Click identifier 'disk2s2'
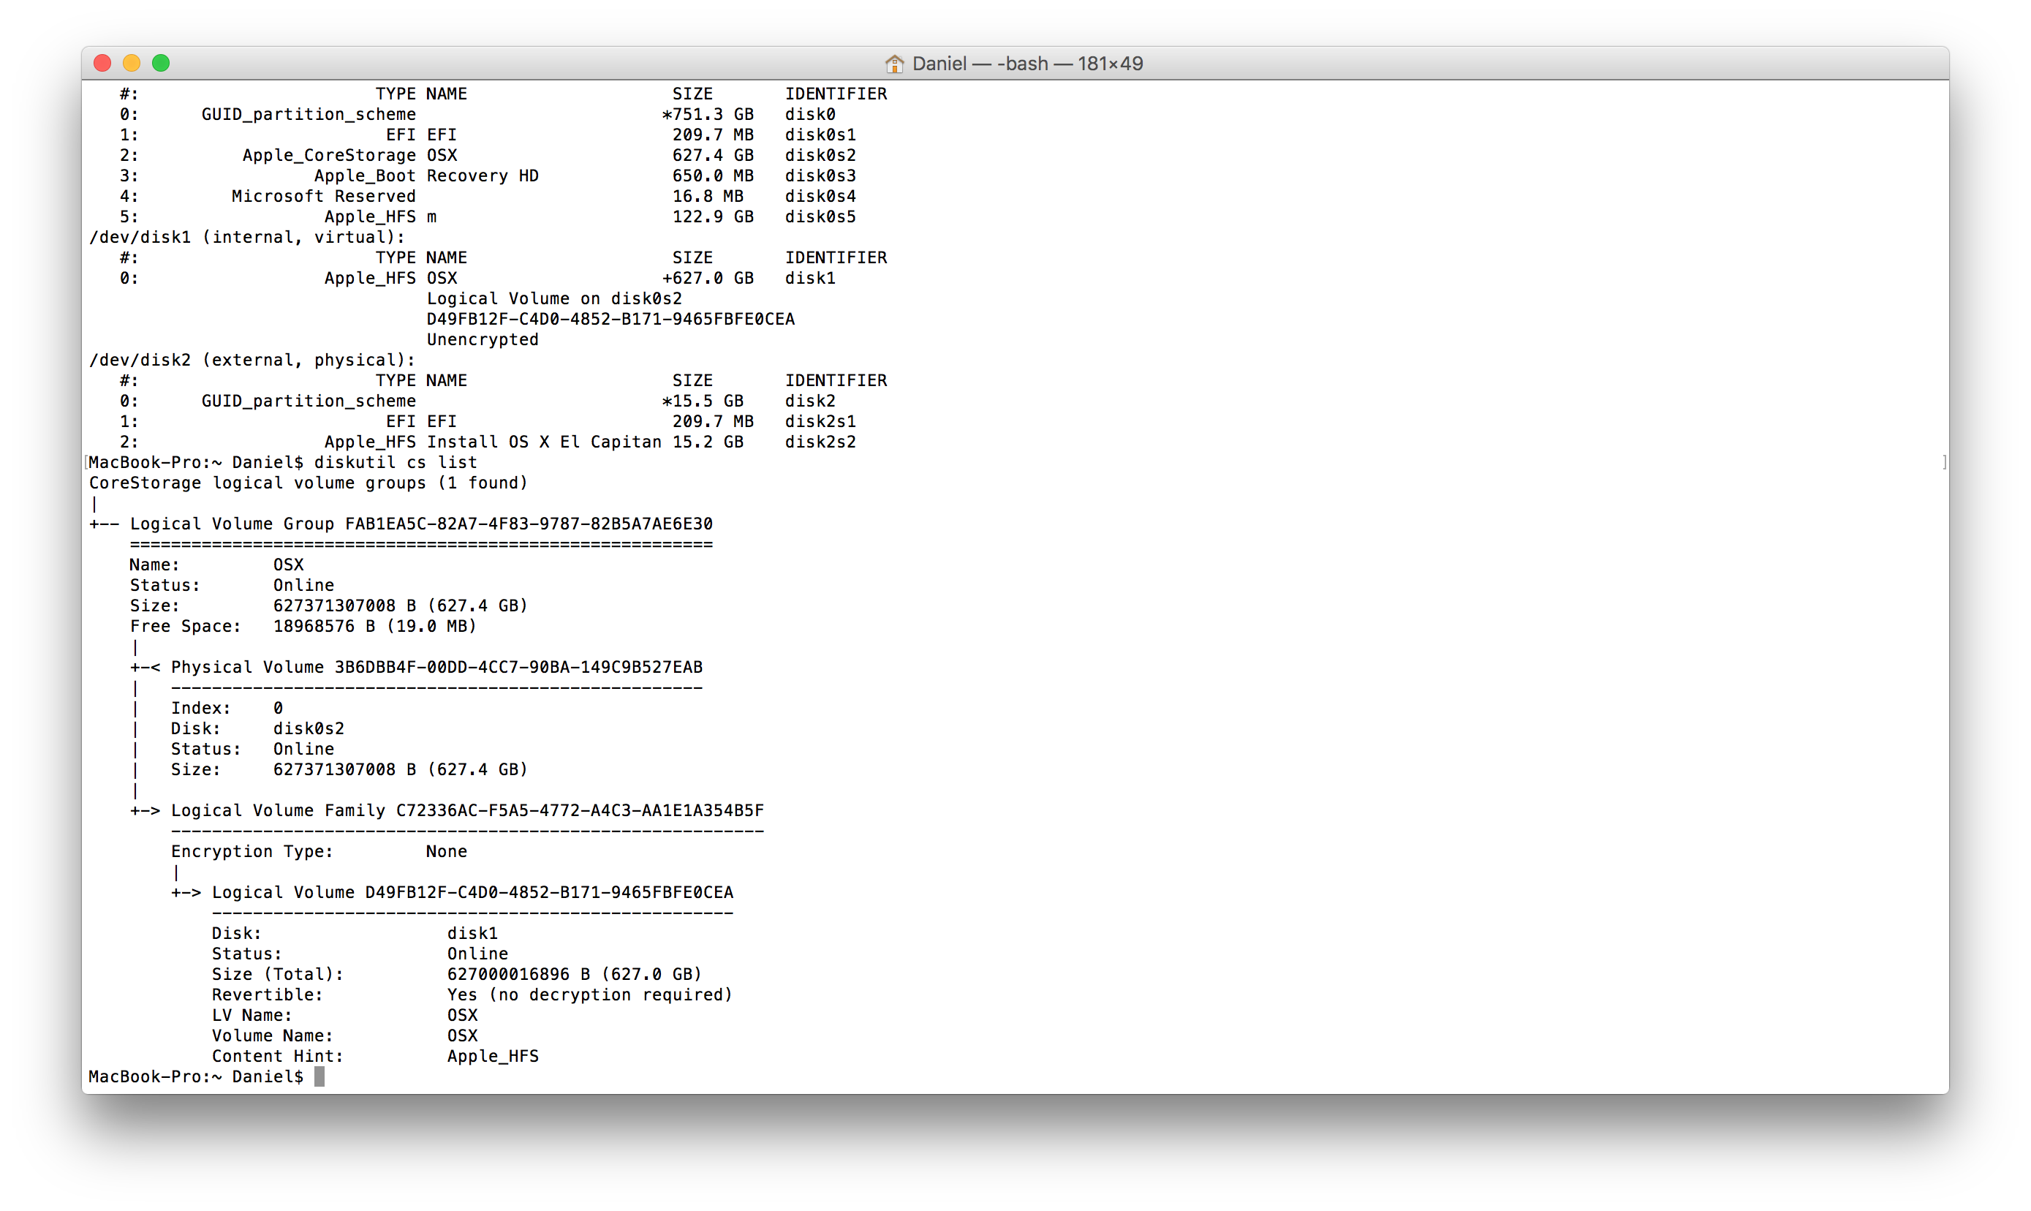The height and width of the screenshot is (1211, 2031). pyautogui.click(x=820, y=442)
